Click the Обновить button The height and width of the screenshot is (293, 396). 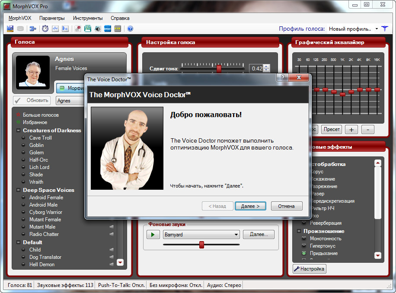[32, 100]
